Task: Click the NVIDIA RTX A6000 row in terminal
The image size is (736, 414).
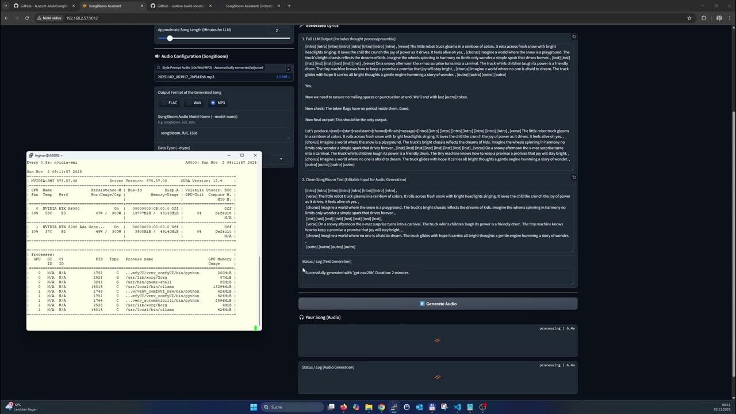Action: (132, 208)
